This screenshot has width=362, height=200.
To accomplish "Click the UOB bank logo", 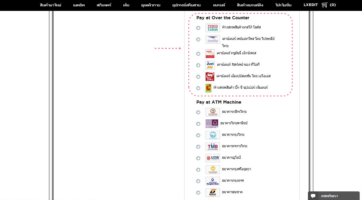I will click(x=212, y=158).
